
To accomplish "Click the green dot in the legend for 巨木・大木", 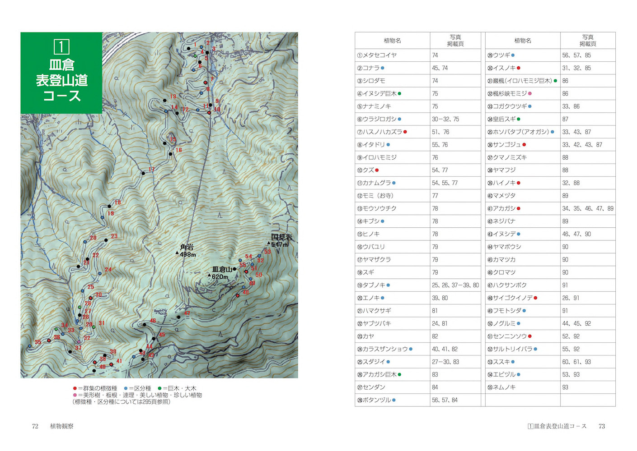I will 159,388.
